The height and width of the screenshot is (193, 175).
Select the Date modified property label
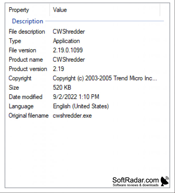(x=26, y=97)
